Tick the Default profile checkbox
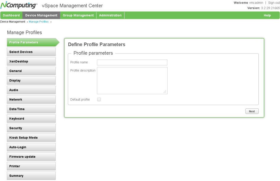The width and height of the screenshot is (280, 181). (99, 100)
